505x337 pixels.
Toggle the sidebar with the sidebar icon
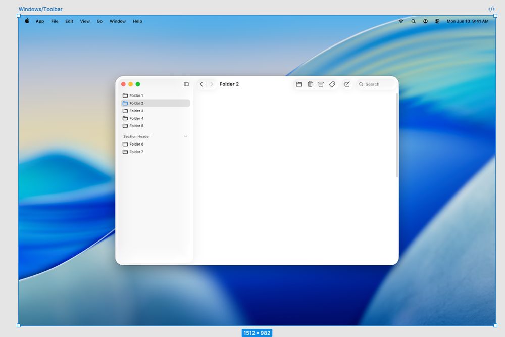click(186, 84)
